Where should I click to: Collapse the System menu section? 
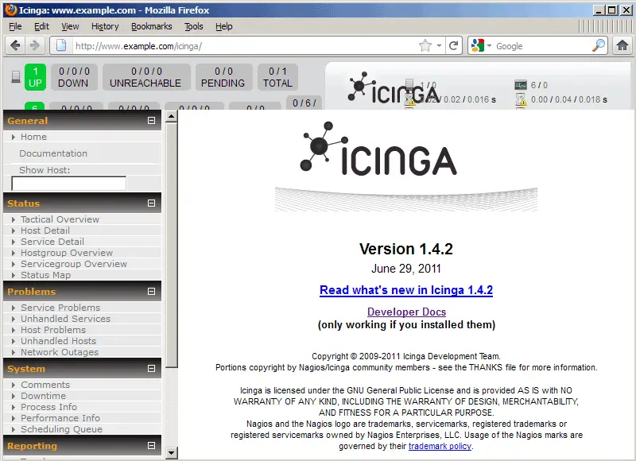coord(151,369)
